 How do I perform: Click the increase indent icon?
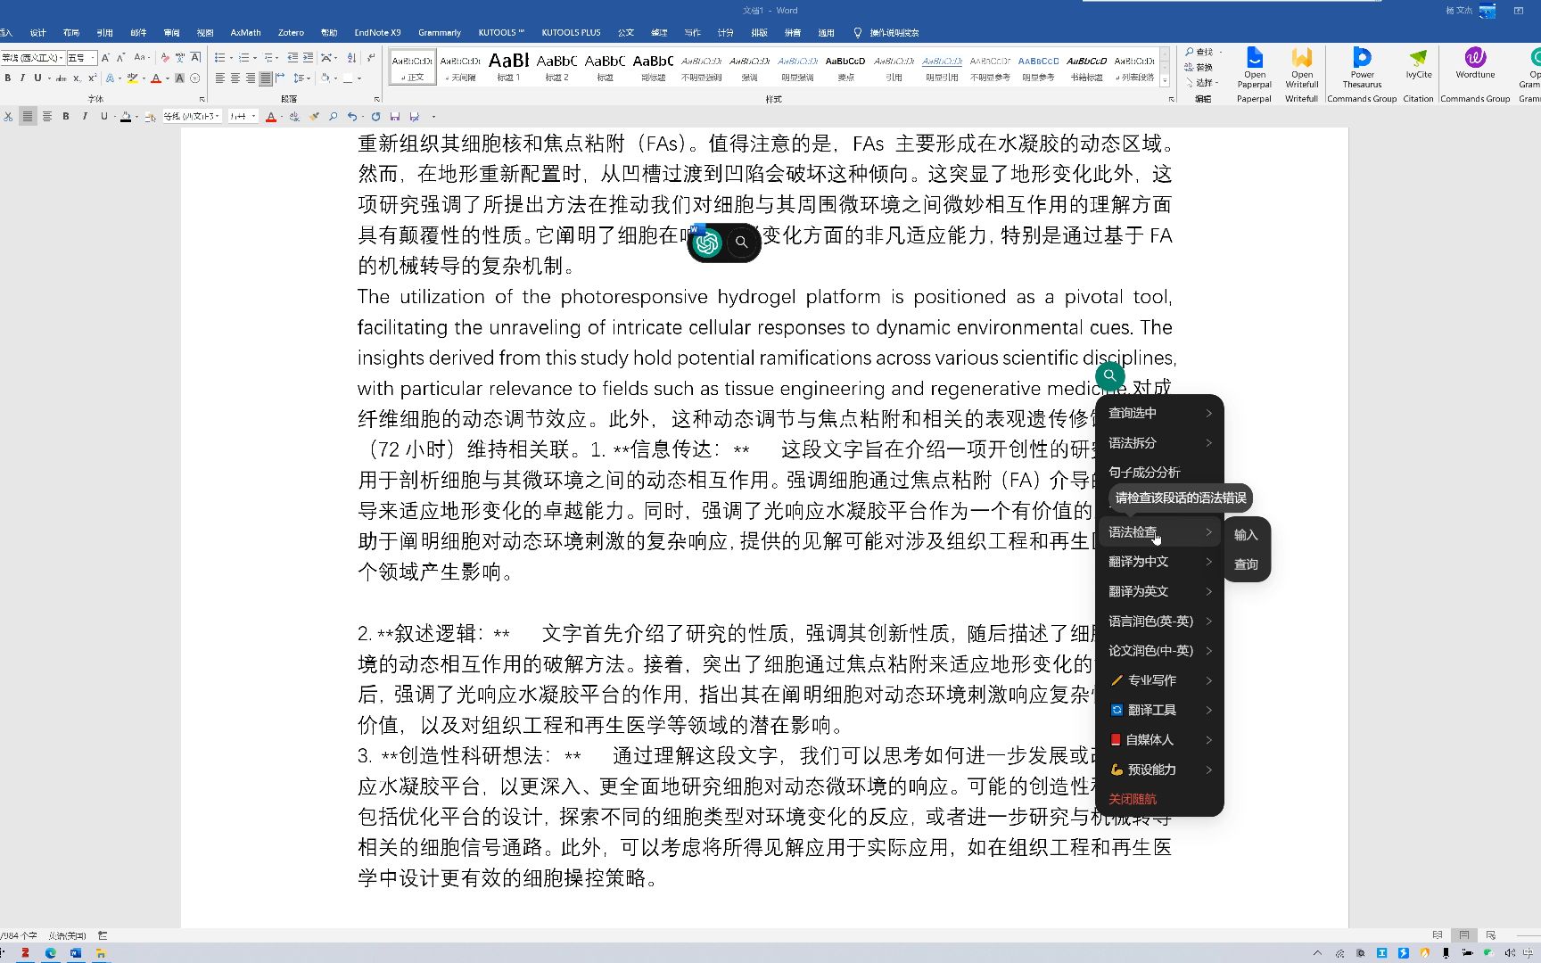(x=308, y=57)
